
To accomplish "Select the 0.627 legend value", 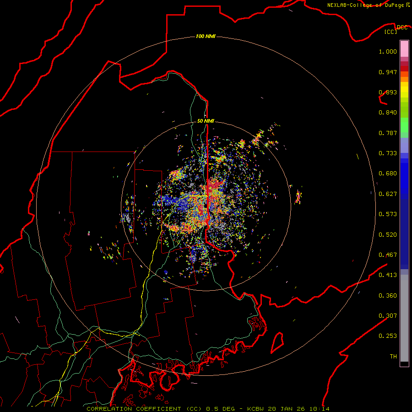I will click(388, 194).
